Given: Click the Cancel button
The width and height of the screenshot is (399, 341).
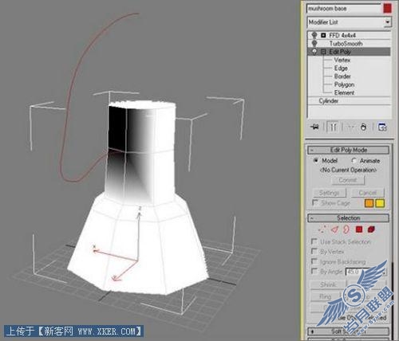Looking at the screenshot, I should (368, 193).
